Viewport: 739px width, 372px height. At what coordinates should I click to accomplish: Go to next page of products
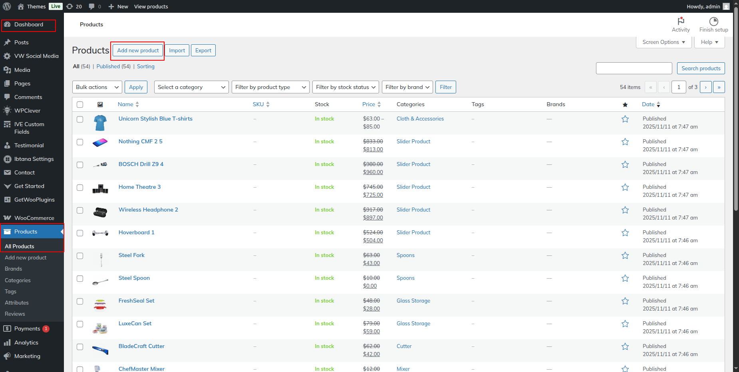click(705, 87)
